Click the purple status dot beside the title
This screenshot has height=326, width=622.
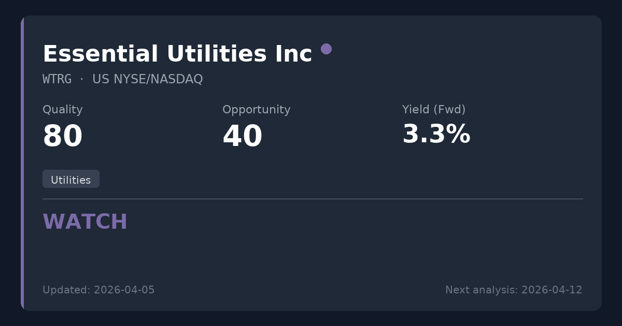tap(326, 49)
